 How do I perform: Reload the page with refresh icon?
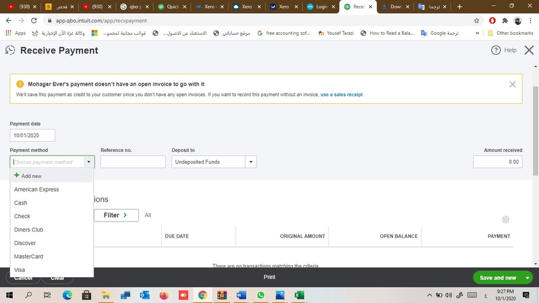coord(34,21)
